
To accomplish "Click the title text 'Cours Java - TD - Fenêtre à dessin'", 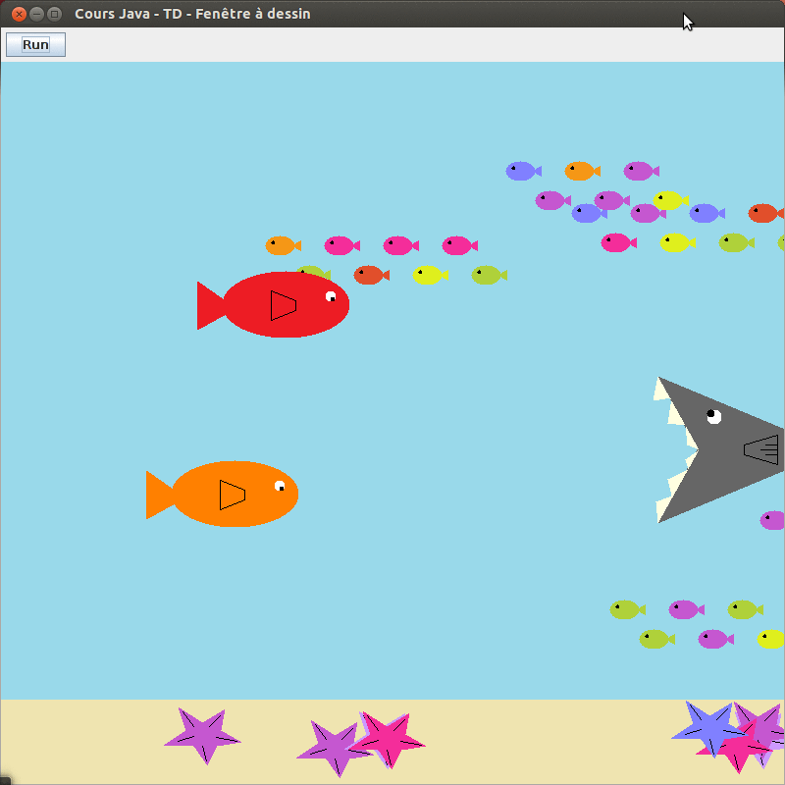I will point(192,14).
